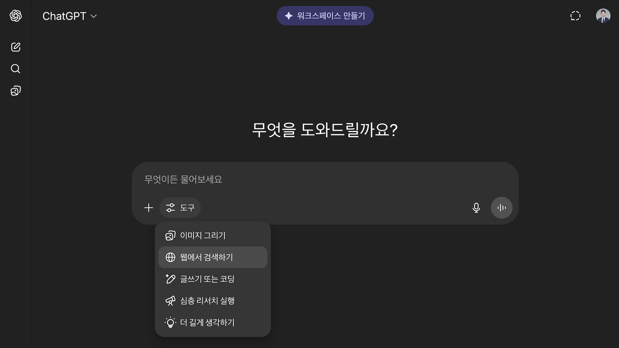Enable temporary chat with the dashed circle icon
The height and width of the screenshot is (348, 619).
tap(575, 16)
